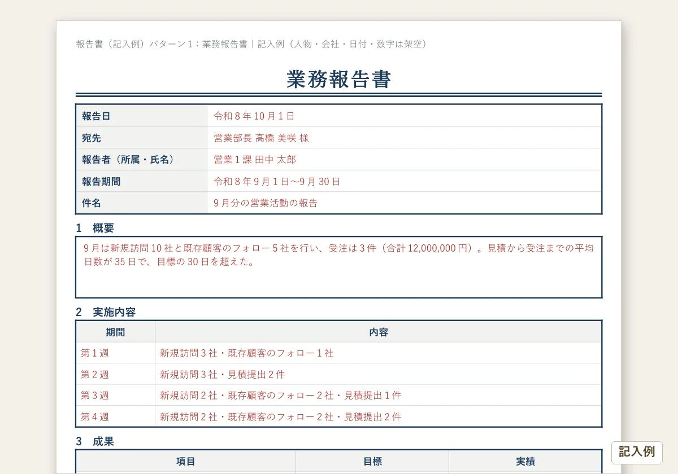Image resolution: width=678 pixels, height=474 pixels.
Task: Click 新規訪問3社・既存顧客のフォロー1社 content cell
Action: coord(379,353)
